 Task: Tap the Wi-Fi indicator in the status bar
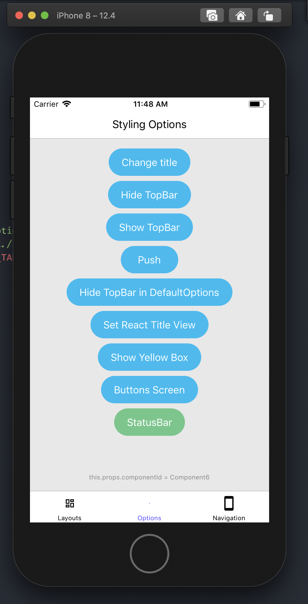point(67,104)
